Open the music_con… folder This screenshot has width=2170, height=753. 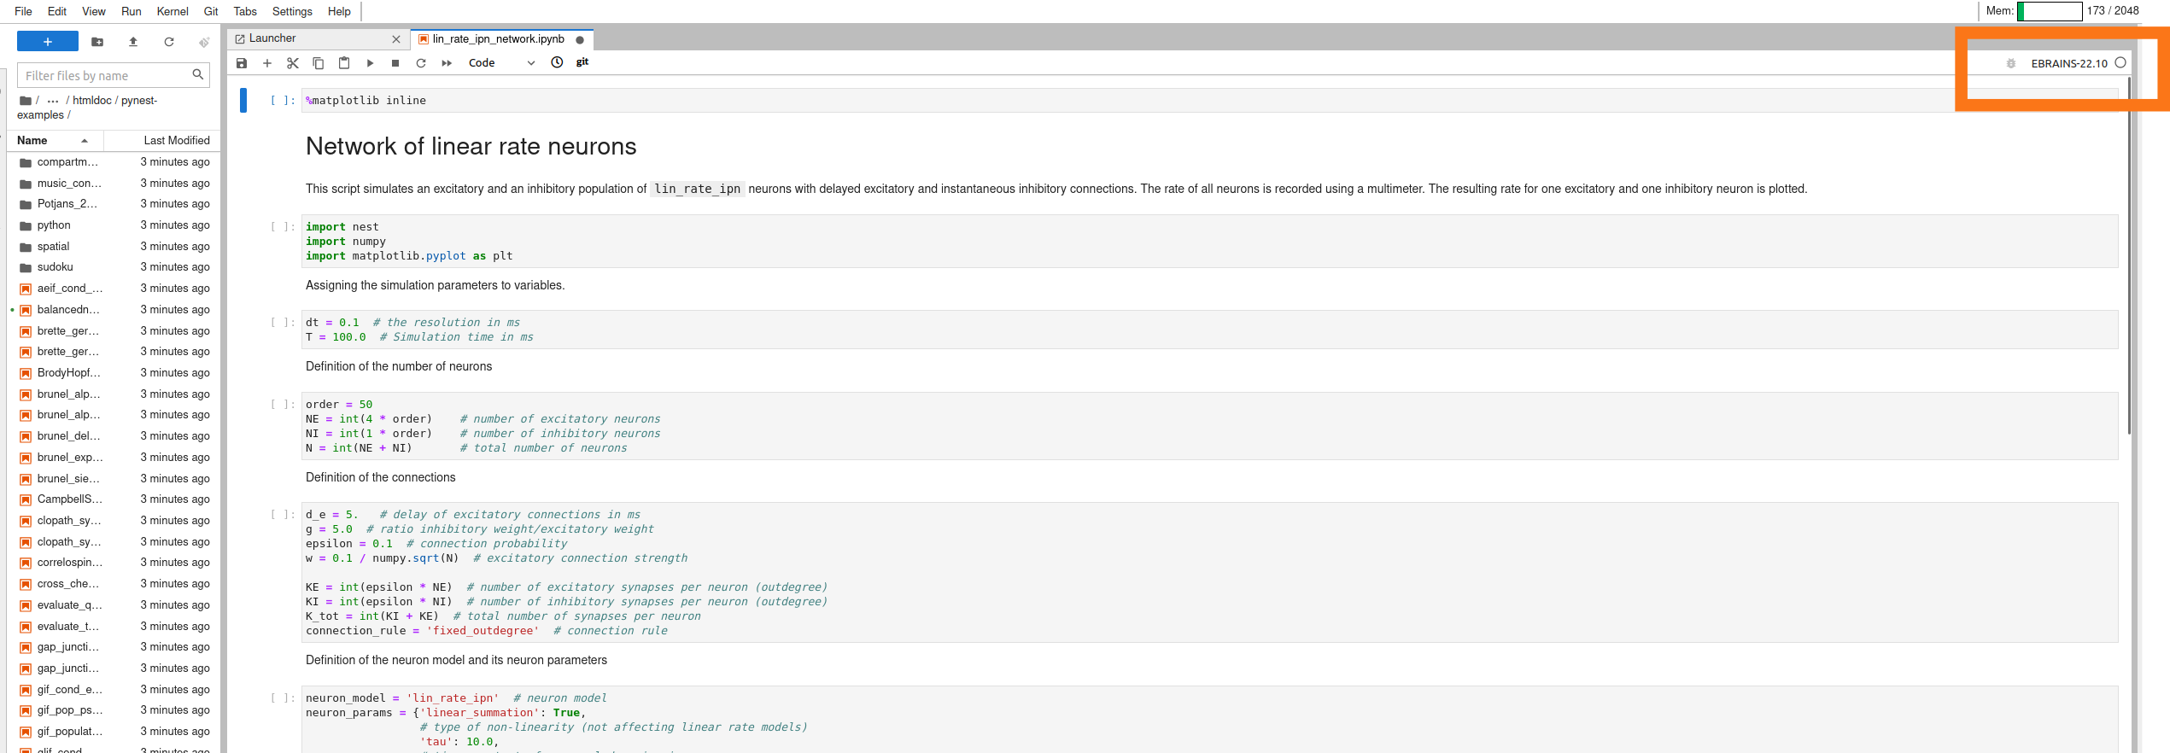113,184
